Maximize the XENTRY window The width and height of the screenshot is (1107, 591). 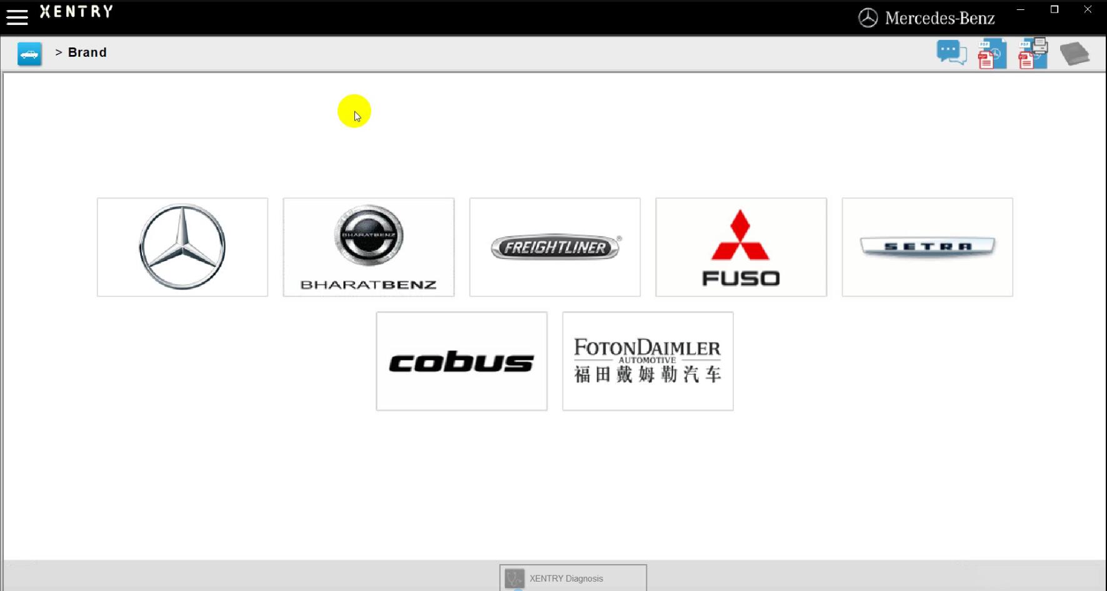pyautogui.click(x=1054, y=9)
